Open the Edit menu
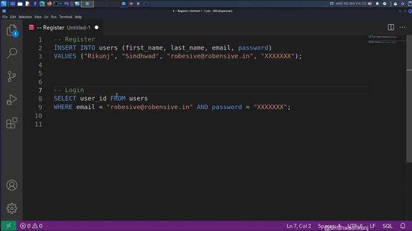 tap(13, 17)
